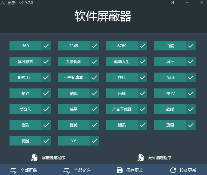
Task: Click the PPTV label button
Action: point(170,93)
